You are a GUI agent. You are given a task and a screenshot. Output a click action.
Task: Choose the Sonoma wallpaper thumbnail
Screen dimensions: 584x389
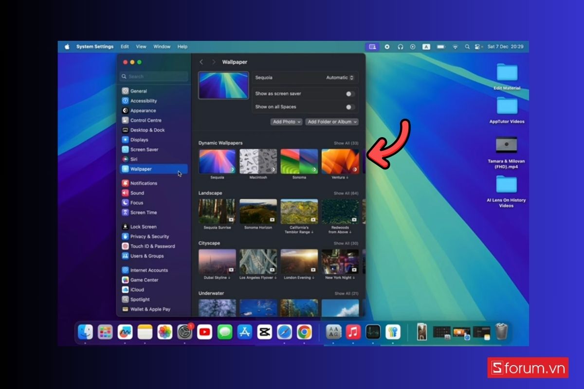[x=299, y=161]
